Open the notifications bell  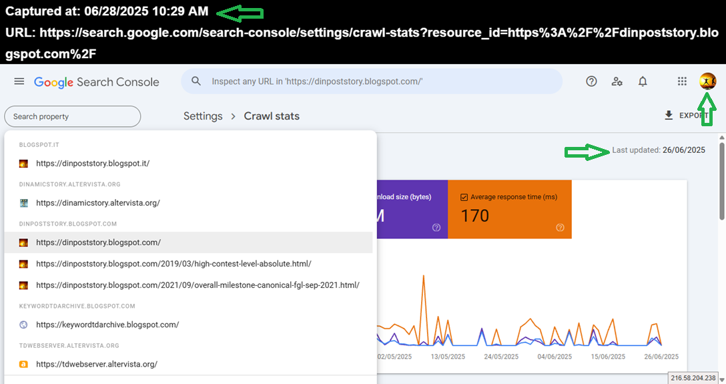tap(643, 81)
